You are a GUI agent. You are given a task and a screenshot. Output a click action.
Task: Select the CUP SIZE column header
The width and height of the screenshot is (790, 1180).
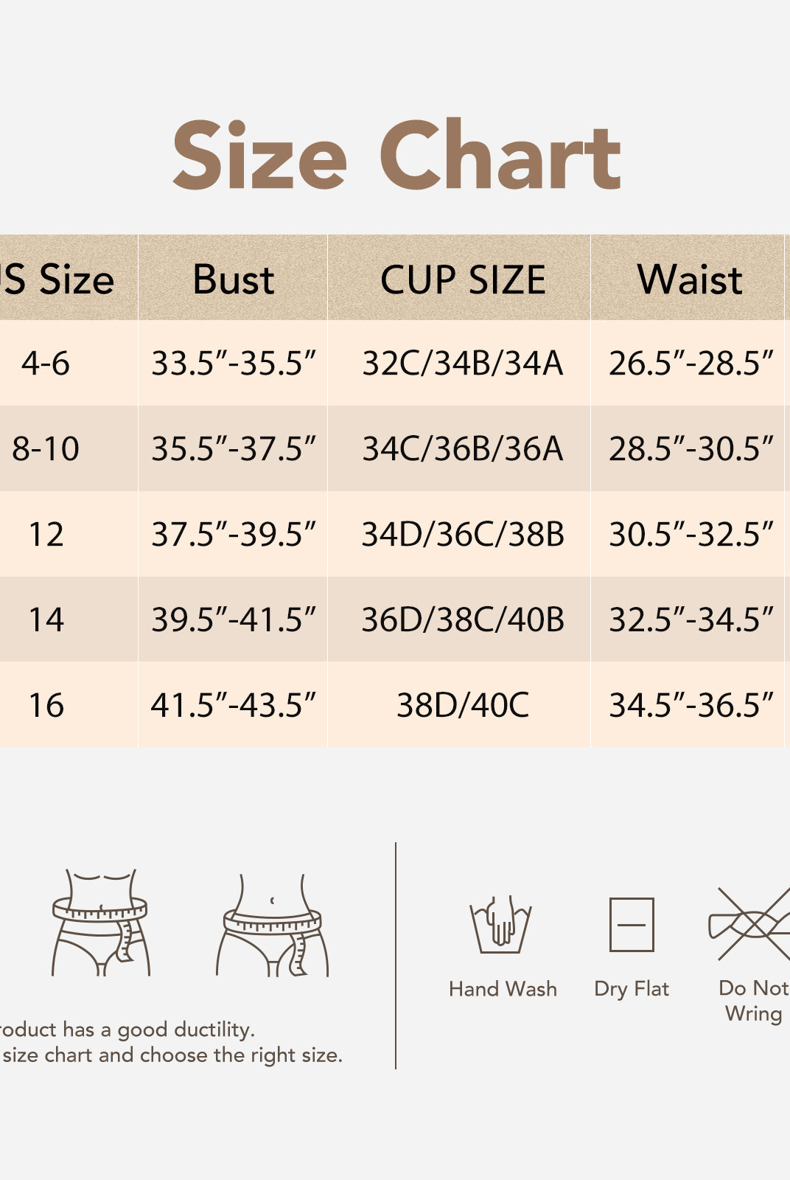(x=463, y=280)
